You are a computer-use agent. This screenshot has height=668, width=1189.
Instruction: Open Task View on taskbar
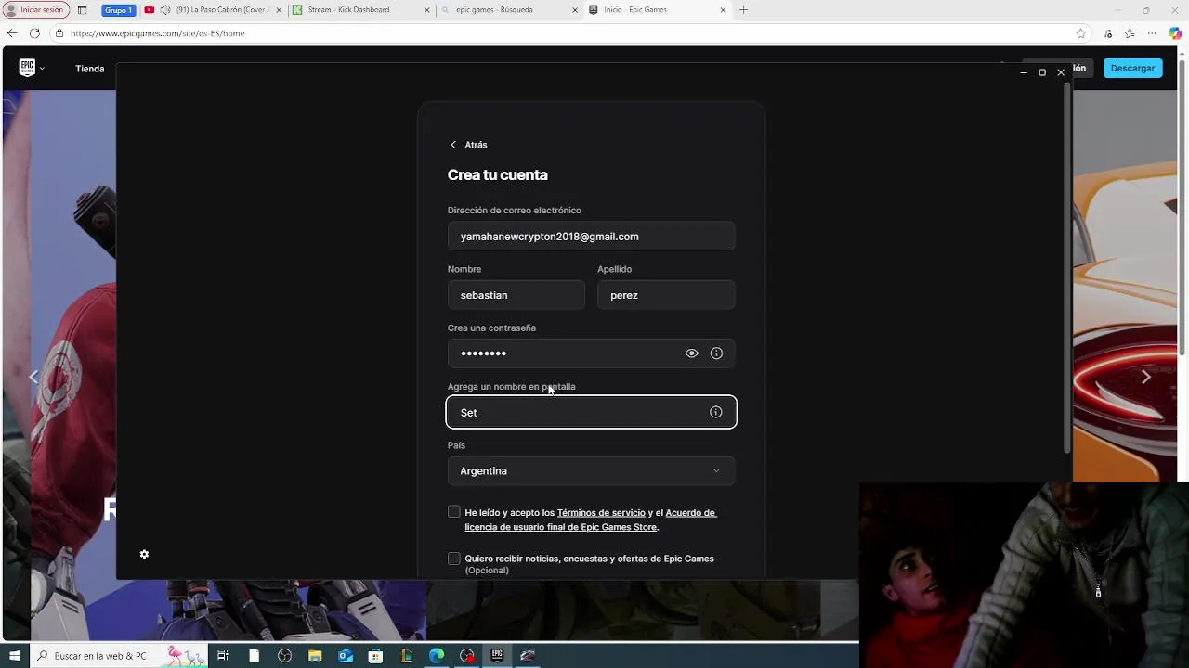(223, 656)
